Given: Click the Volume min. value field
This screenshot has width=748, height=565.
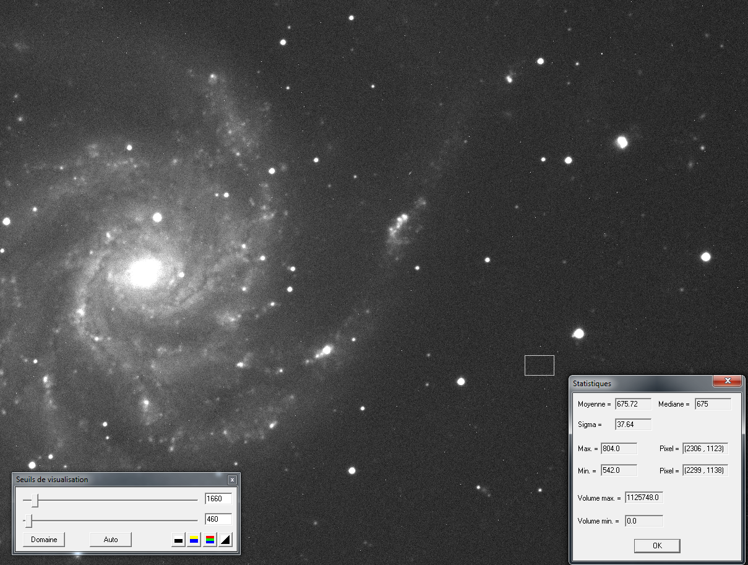Looking at the screenshot, I should tap(643, 520).
